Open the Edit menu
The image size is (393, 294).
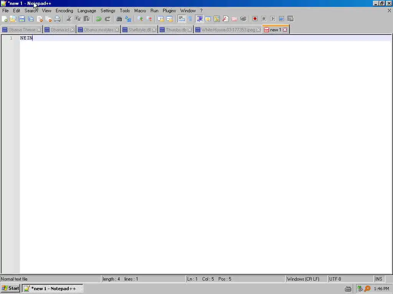click(17, 10)
